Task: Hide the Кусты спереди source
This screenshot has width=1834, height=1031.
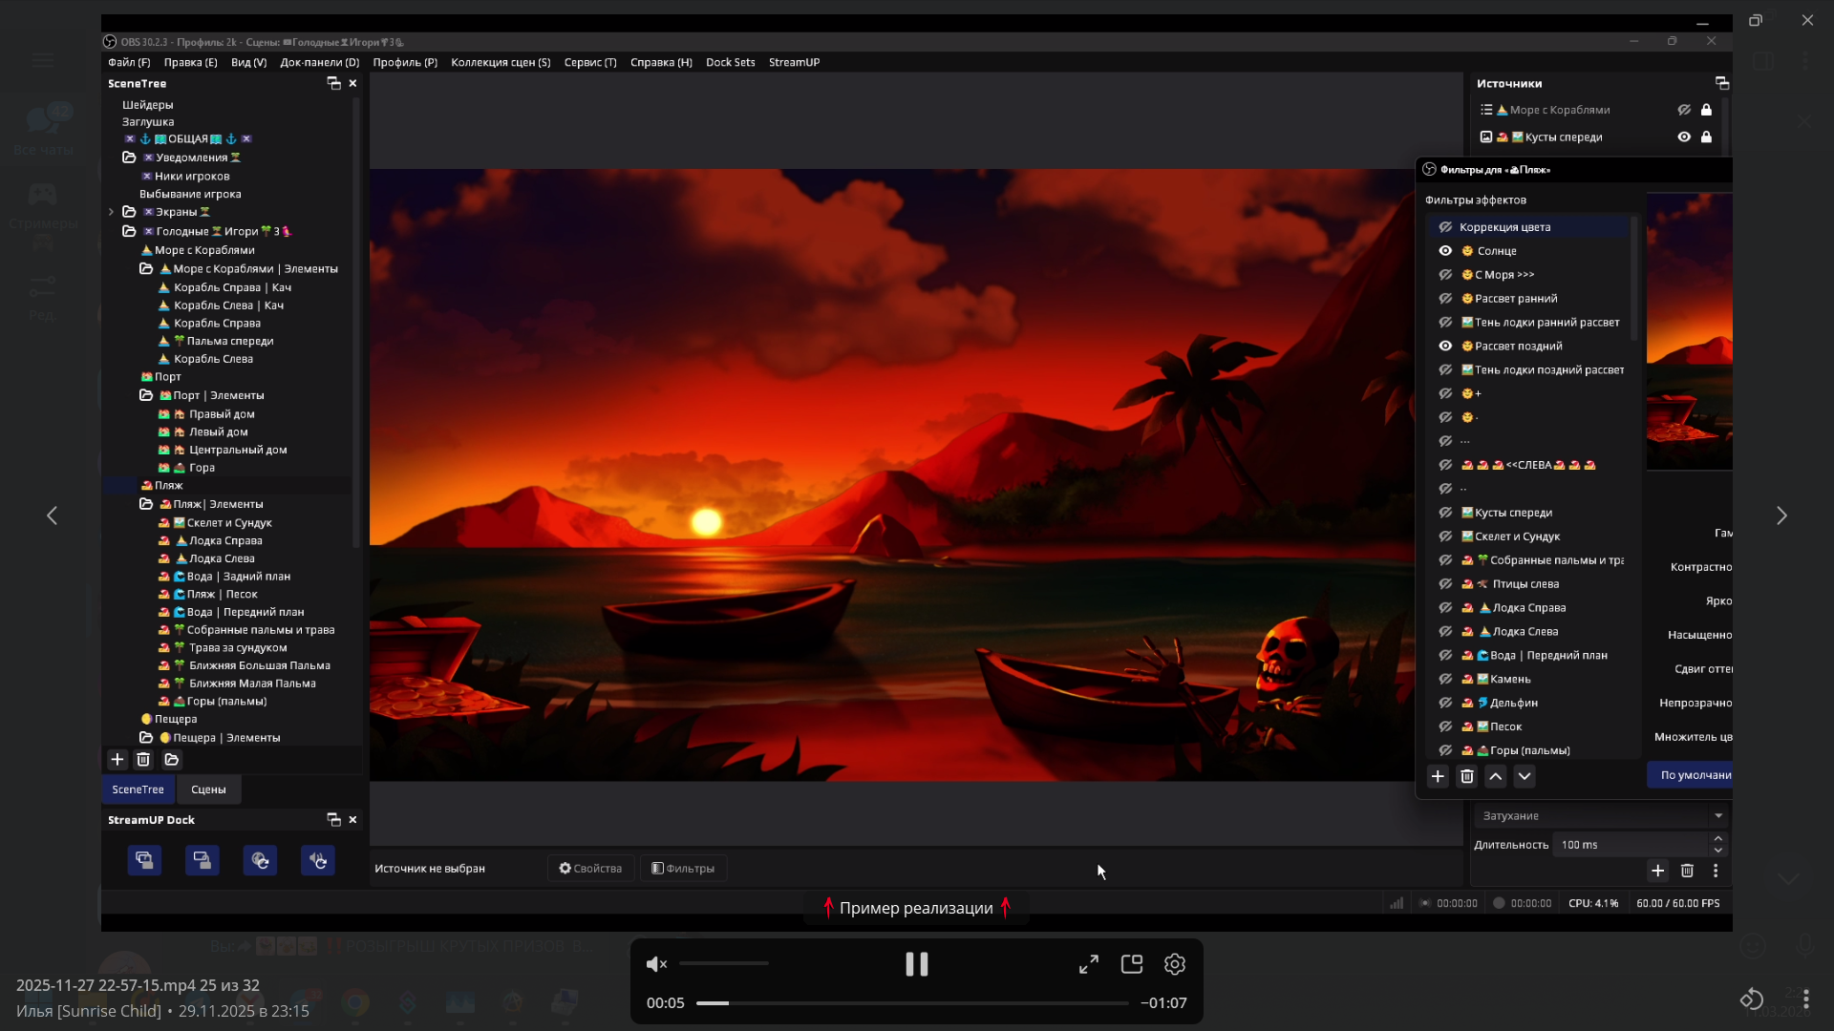Action: [1684, 137]
